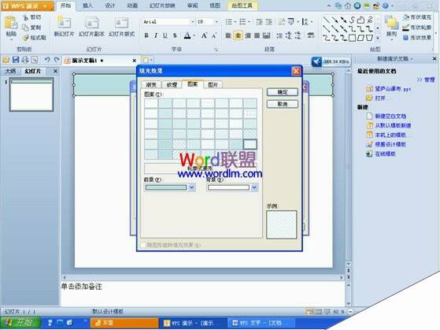Click the Paste icon in the clipboard group

coord(11,23)
